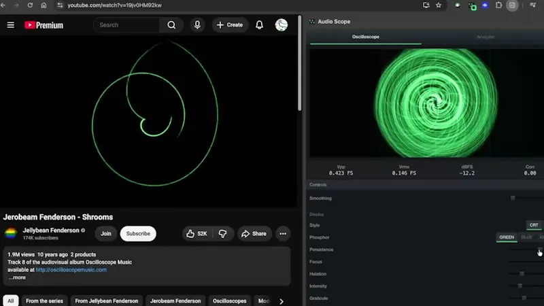The image size is (544, 306).
Task: Click the install app icon in address bar
Action: 426,5
